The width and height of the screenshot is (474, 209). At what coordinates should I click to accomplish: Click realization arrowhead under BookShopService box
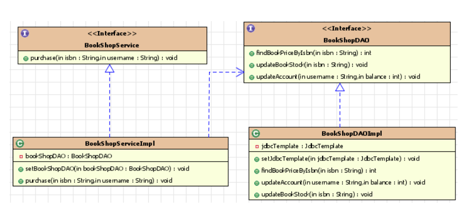click(x=110, y=69)
